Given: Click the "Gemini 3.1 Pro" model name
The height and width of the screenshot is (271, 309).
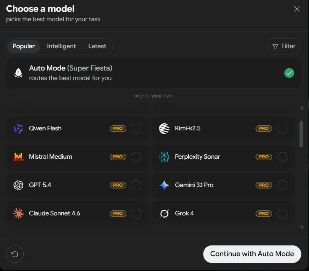Looking at the screenshot, I should (194, 185).
